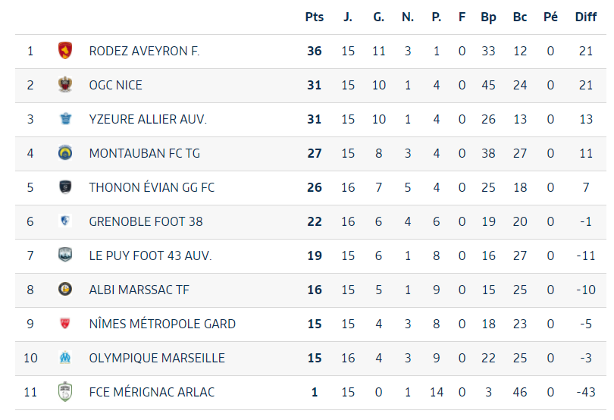The image size is (614, 420).
Task: Click the Montauban FC TG round logo
Action: click(x=65, y=153)
